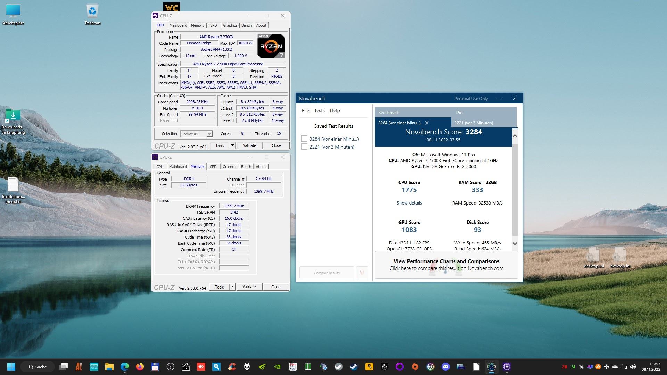Launch OBS Studio from the taskbar

coord(171,367)
